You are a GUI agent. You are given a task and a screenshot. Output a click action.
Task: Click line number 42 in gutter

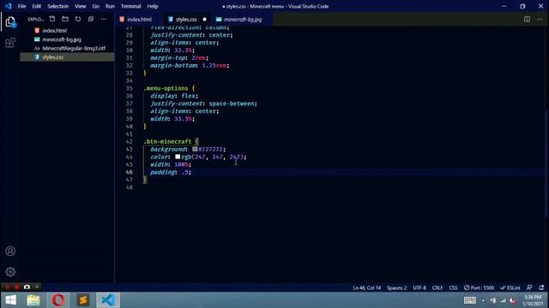click(129, 141)
